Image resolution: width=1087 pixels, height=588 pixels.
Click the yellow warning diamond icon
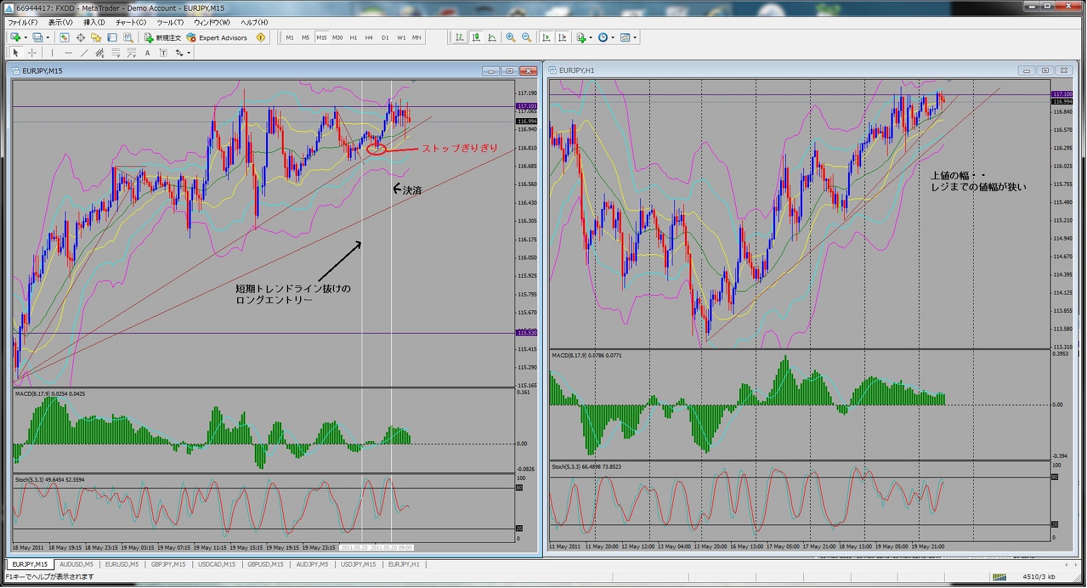[x=261, y=38]
